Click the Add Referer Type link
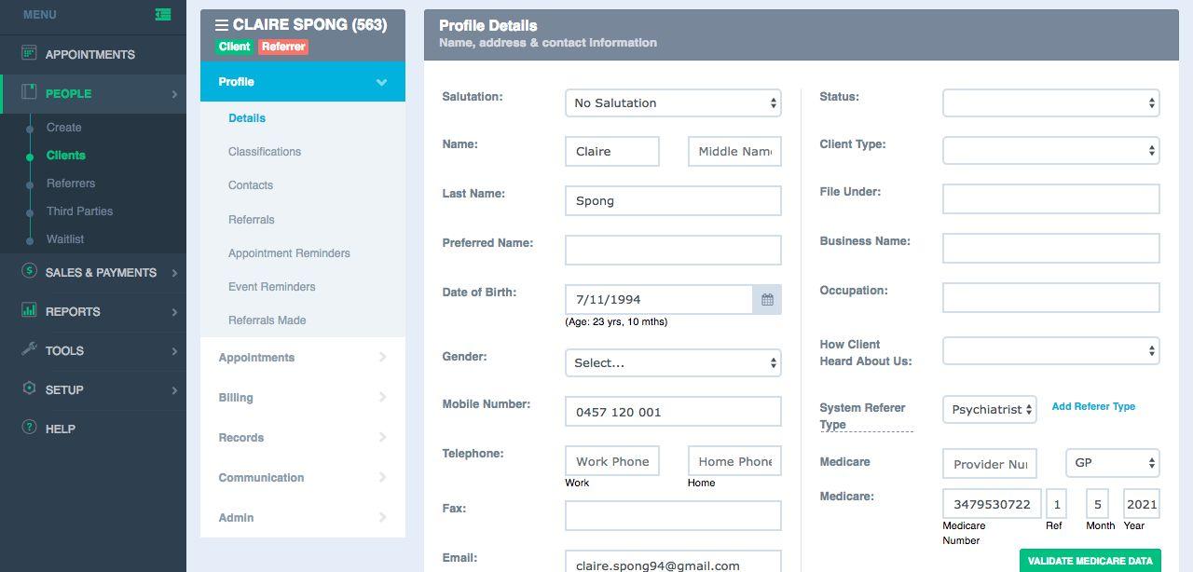This screenshot has height=572, width=1193. point(1093,407)
